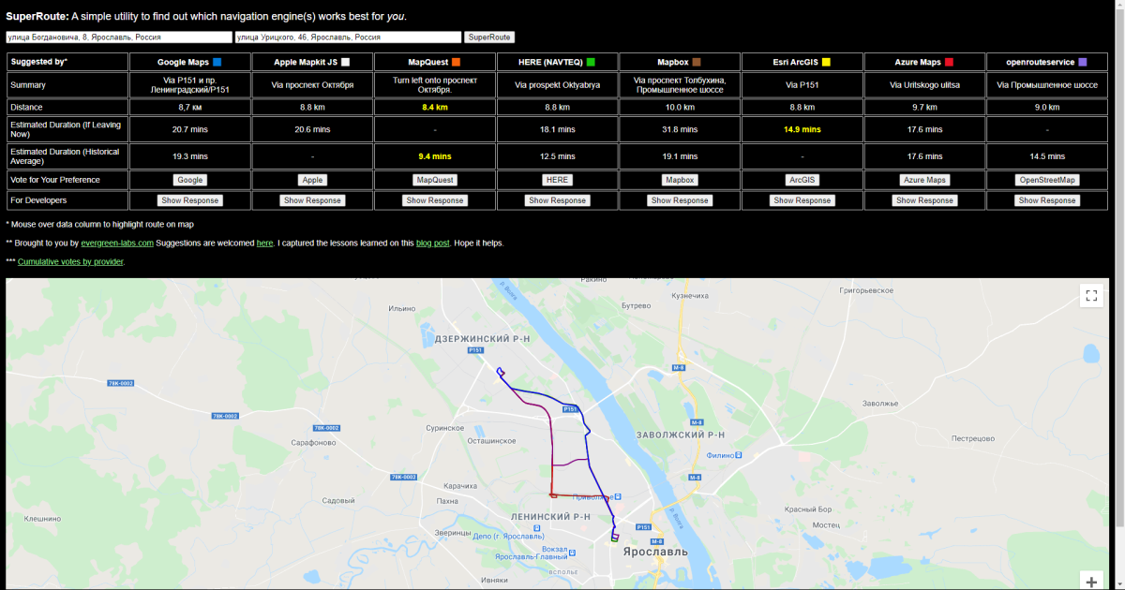This screenshot has height=590, width=1125.
Task: Click the 'Suggested by*' header cell
Action: click(x=67, y=62)
